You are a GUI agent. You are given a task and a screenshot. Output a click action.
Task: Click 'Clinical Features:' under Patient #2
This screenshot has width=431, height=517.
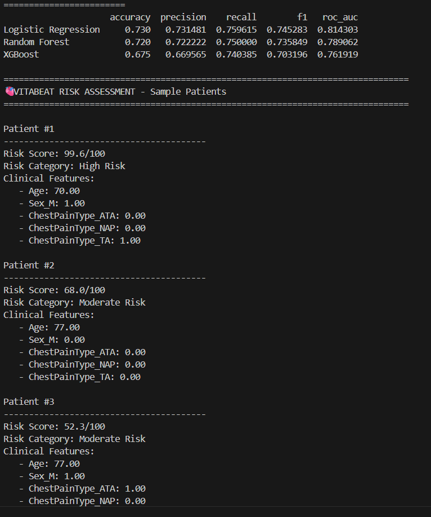click(x=49, y=315)
